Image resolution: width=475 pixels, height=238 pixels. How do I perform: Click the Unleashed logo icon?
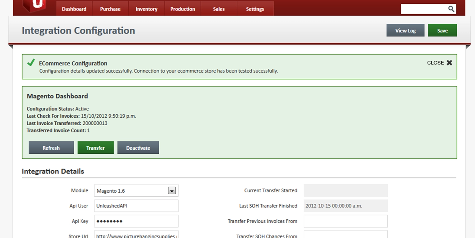coord(34,6)
